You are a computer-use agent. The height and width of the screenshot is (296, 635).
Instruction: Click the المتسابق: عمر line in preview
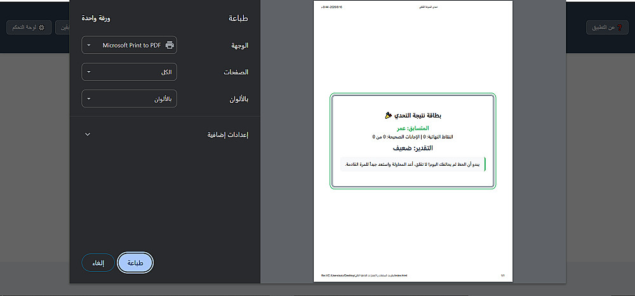tap(413, 128)
